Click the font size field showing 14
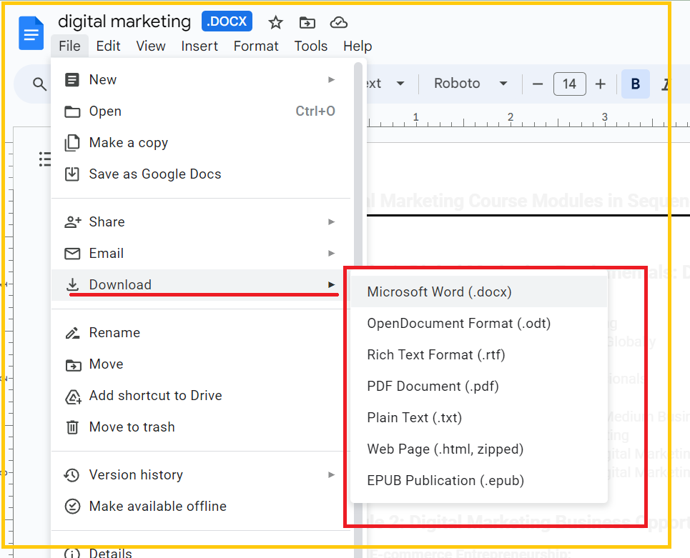Image resolution: width=690 pixels, height=558 pixels. click(x=569, y=84)
